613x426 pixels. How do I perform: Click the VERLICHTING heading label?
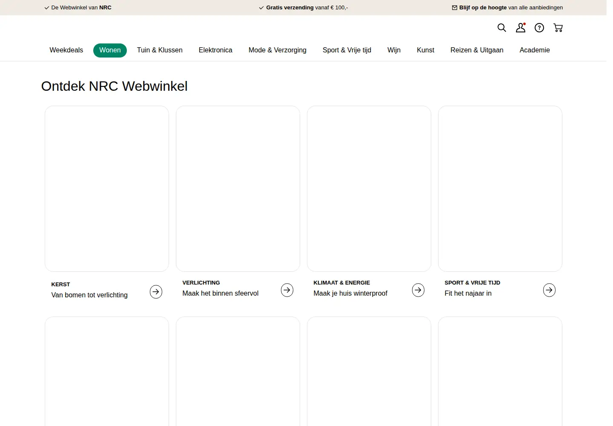201,283
